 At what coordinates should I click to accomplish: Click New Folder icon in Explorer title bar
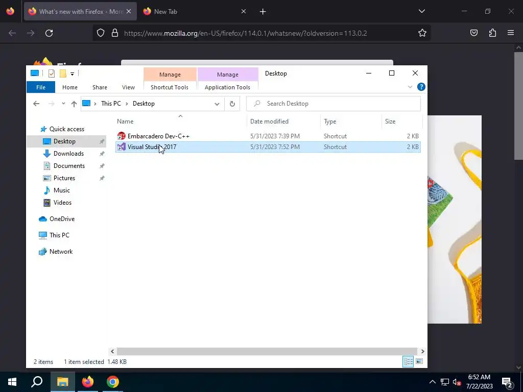pos(63,73)
